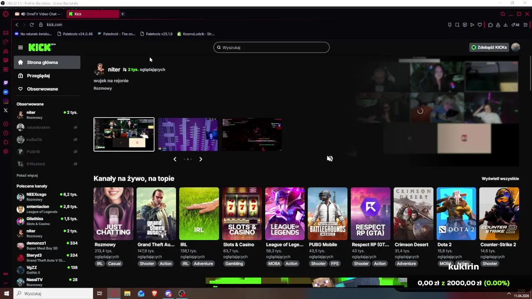
Task: Click Windows taskbar search box
Action: (53, 294)
